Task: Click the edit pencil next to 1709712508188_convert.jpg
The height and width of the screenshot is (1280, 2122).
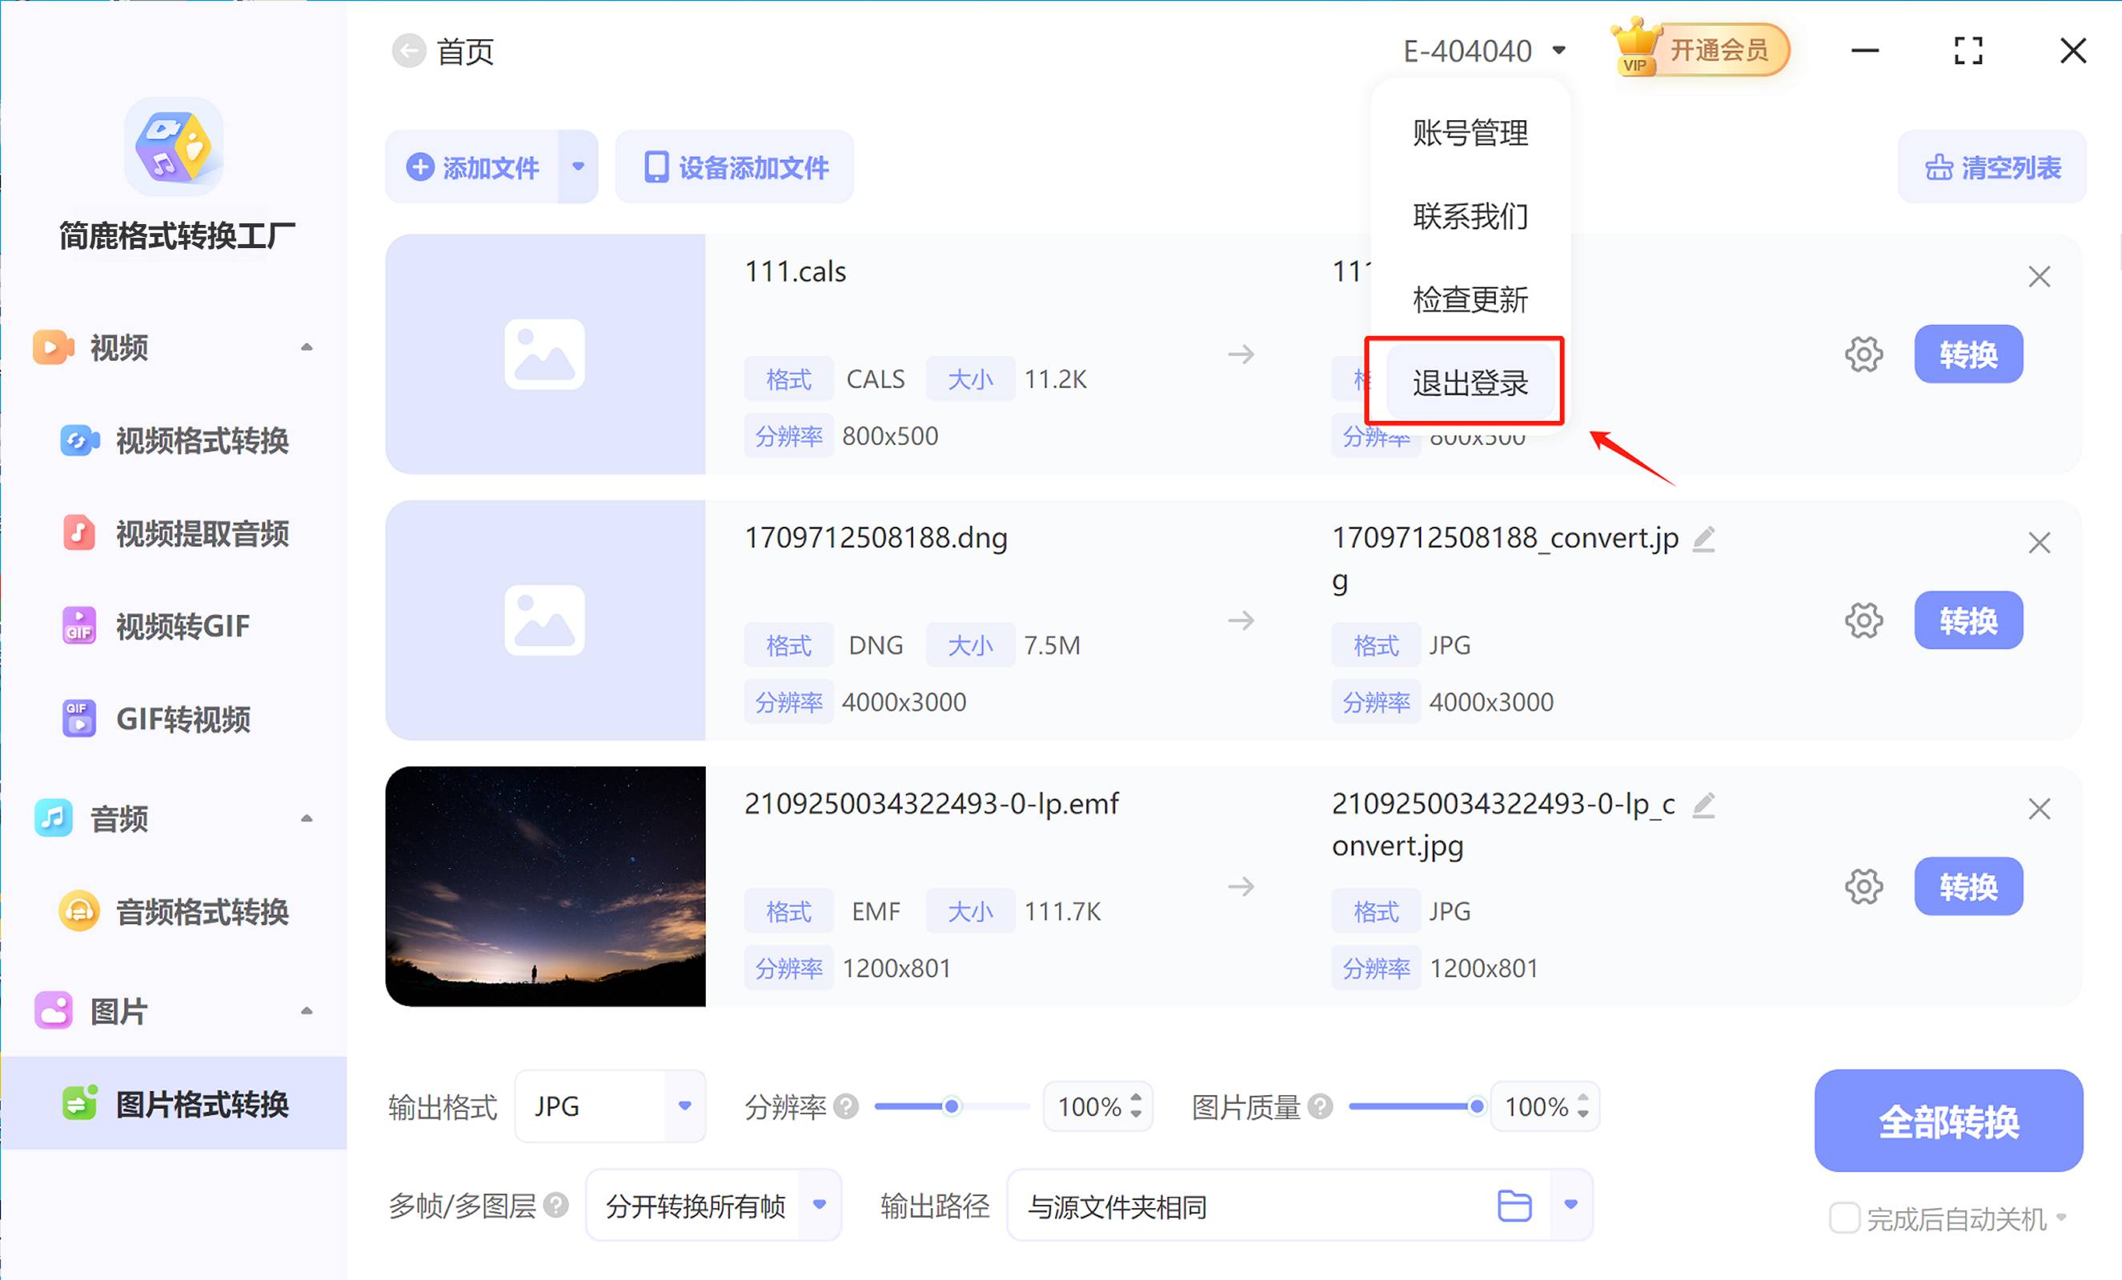Action: point(1705,537)
